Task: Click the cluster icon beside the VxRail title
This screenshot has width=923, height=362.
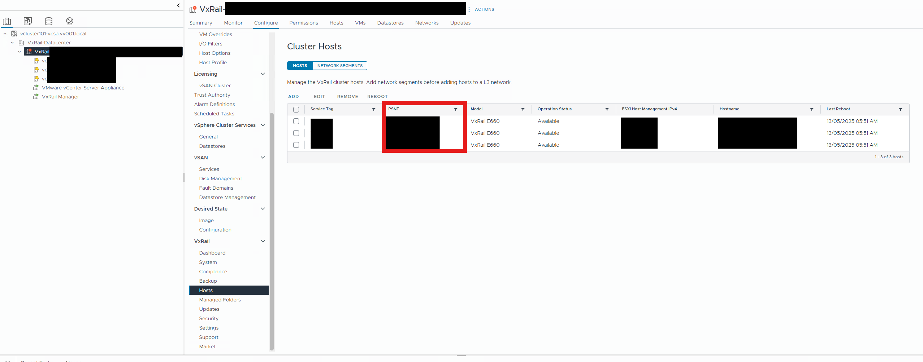Action: coord(193,9)
